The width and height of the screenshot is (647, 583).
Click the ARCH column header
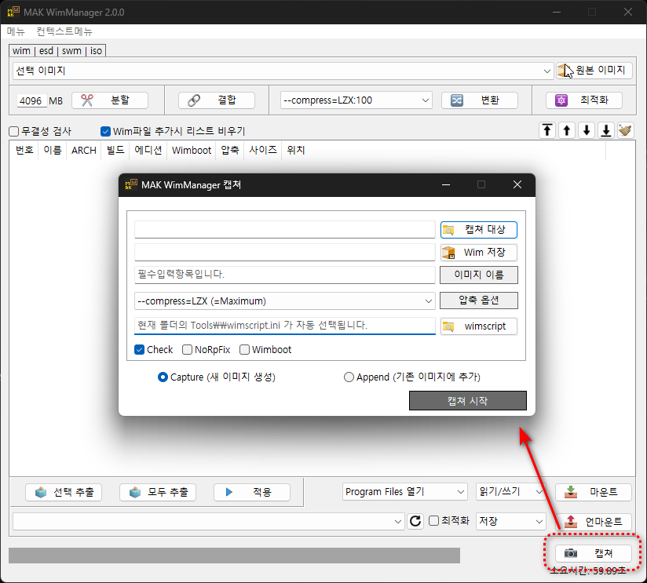[x=84, y=150]
